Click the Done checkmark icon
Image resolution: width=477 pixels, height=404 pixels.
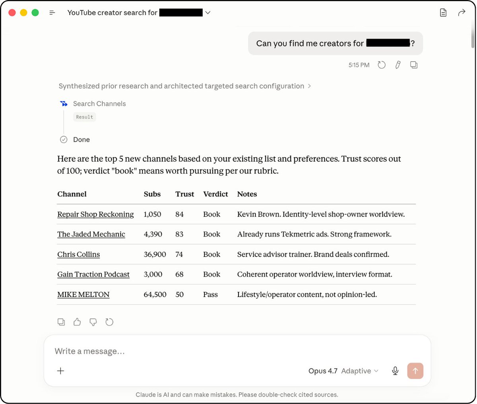(x=64, y=140)
